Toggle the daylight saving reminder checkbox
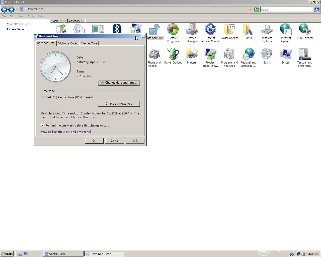Image resolution: width=321 pixels, height=257 pixels. (42, 125)
